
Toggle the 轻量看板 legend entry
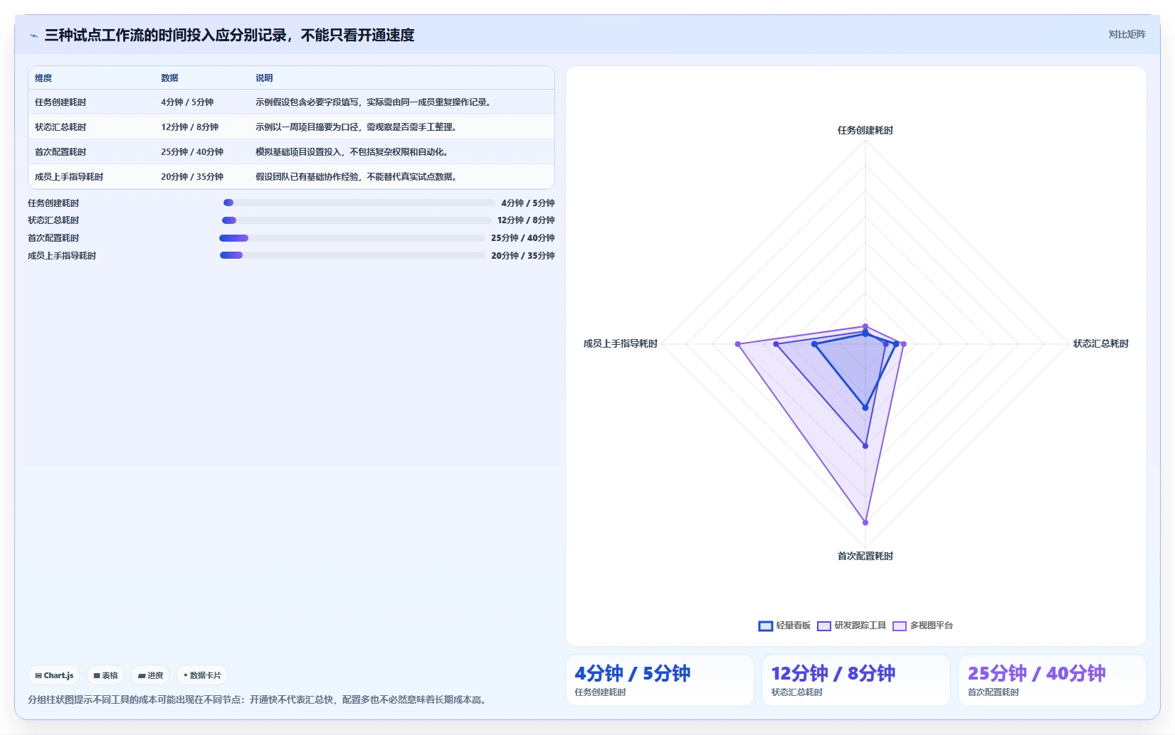tap(784, 626)
